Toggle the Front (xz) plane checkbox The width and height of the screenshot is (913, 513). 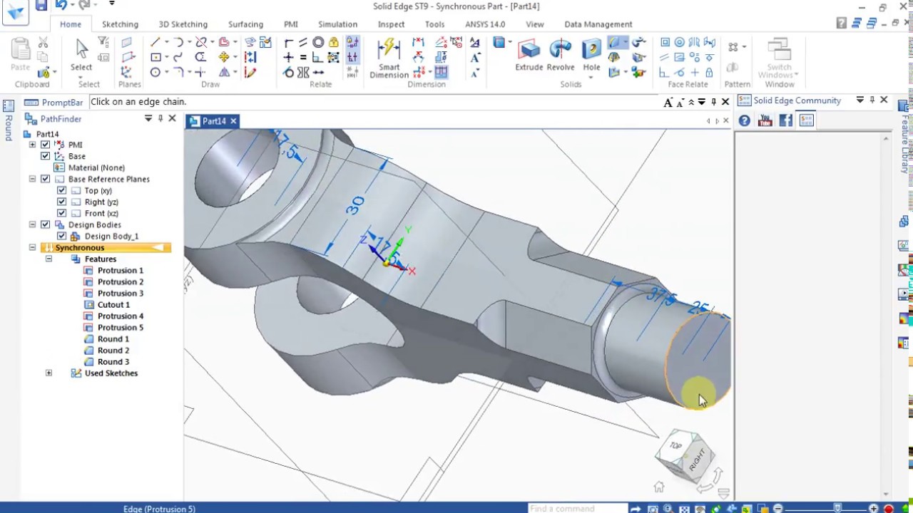coord(61,213)
